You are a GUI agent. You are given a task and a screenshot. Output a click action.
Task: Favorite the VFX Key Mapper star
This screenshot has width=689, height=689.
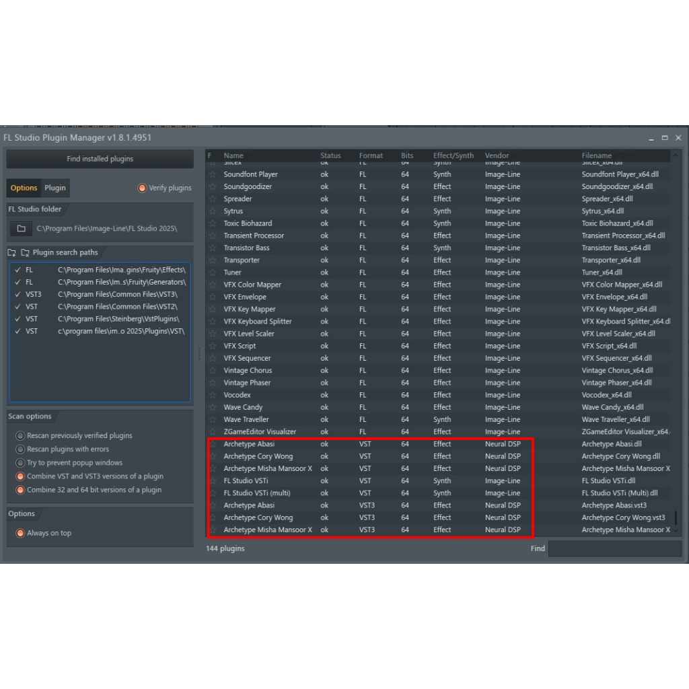coord(213,310)
